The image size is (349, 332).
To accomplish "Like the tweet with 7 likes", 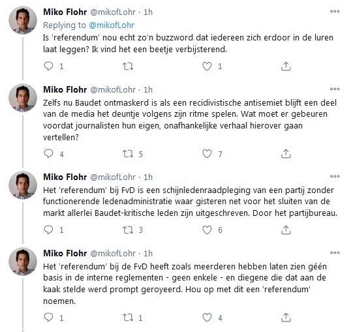I will (207, 154).
